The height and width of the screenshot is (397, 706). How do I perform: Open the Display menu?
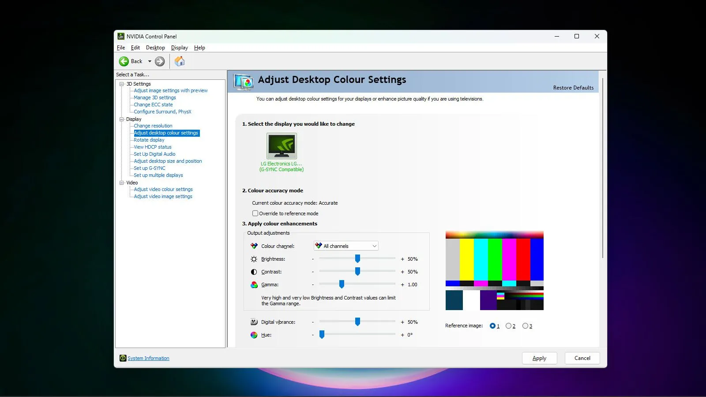[x=179, y=47]
